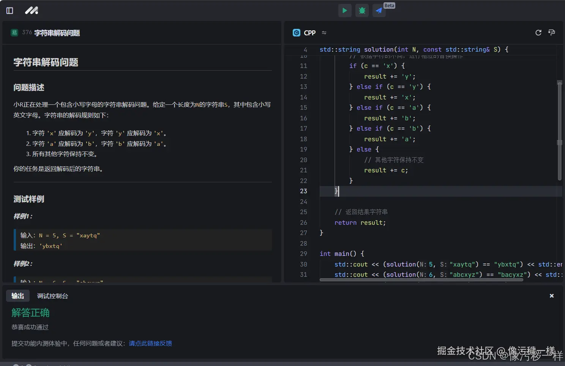Switch to the 输出 tab
Image resolution: width=565 pixels, height=366 pixels.
pos(18,296)
